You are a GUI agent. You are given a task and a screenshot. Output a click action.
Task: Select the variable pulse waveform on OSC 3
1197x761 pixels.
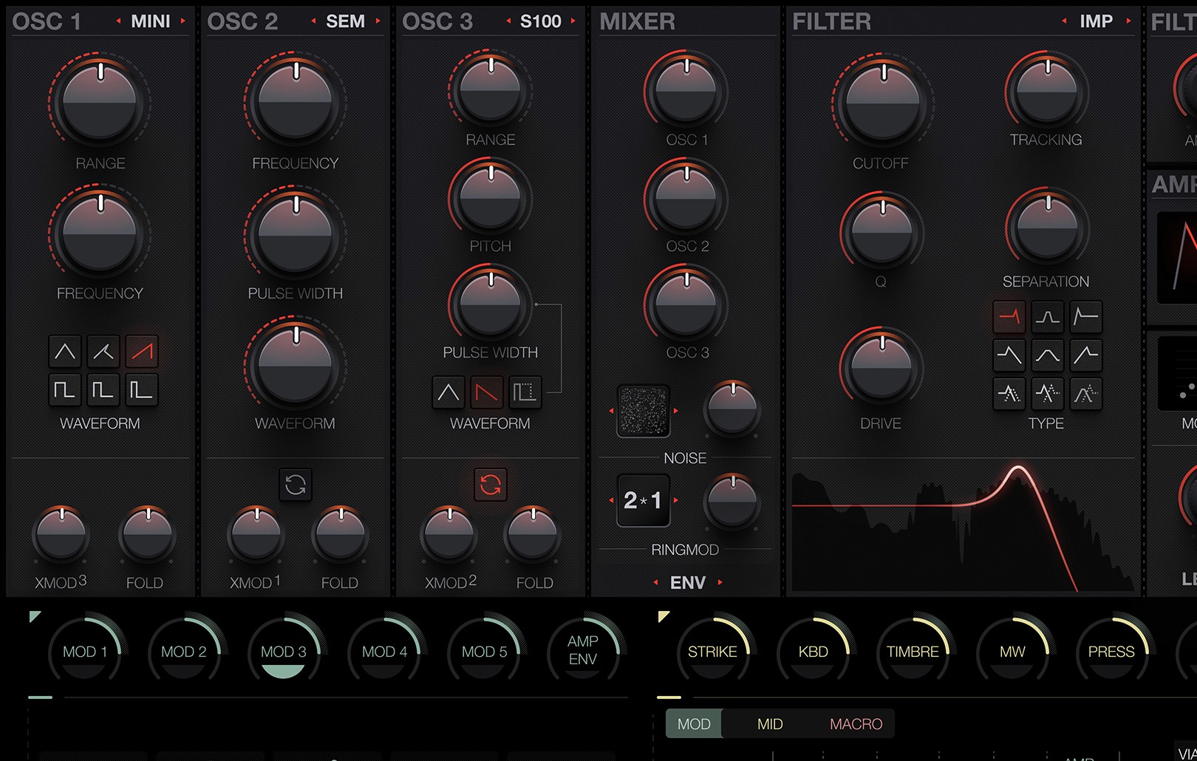526,392
